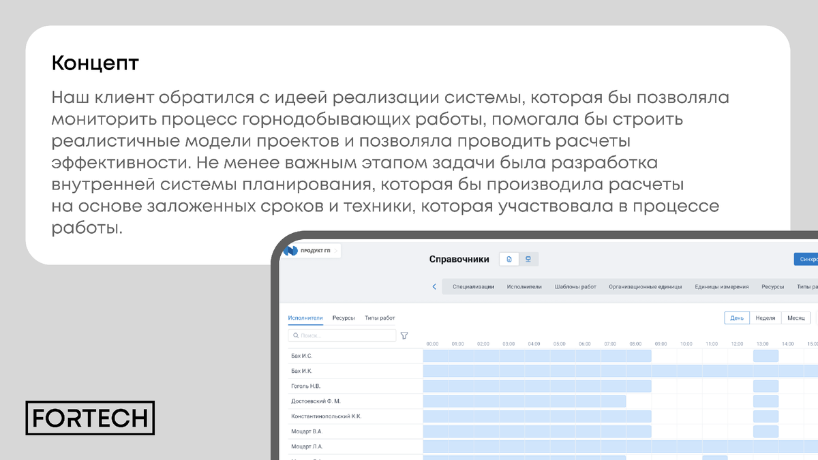Image resolution: width=818 pixels, height=460 pixels.
Task: Open the Специализации tab
Action: [473, 287]
